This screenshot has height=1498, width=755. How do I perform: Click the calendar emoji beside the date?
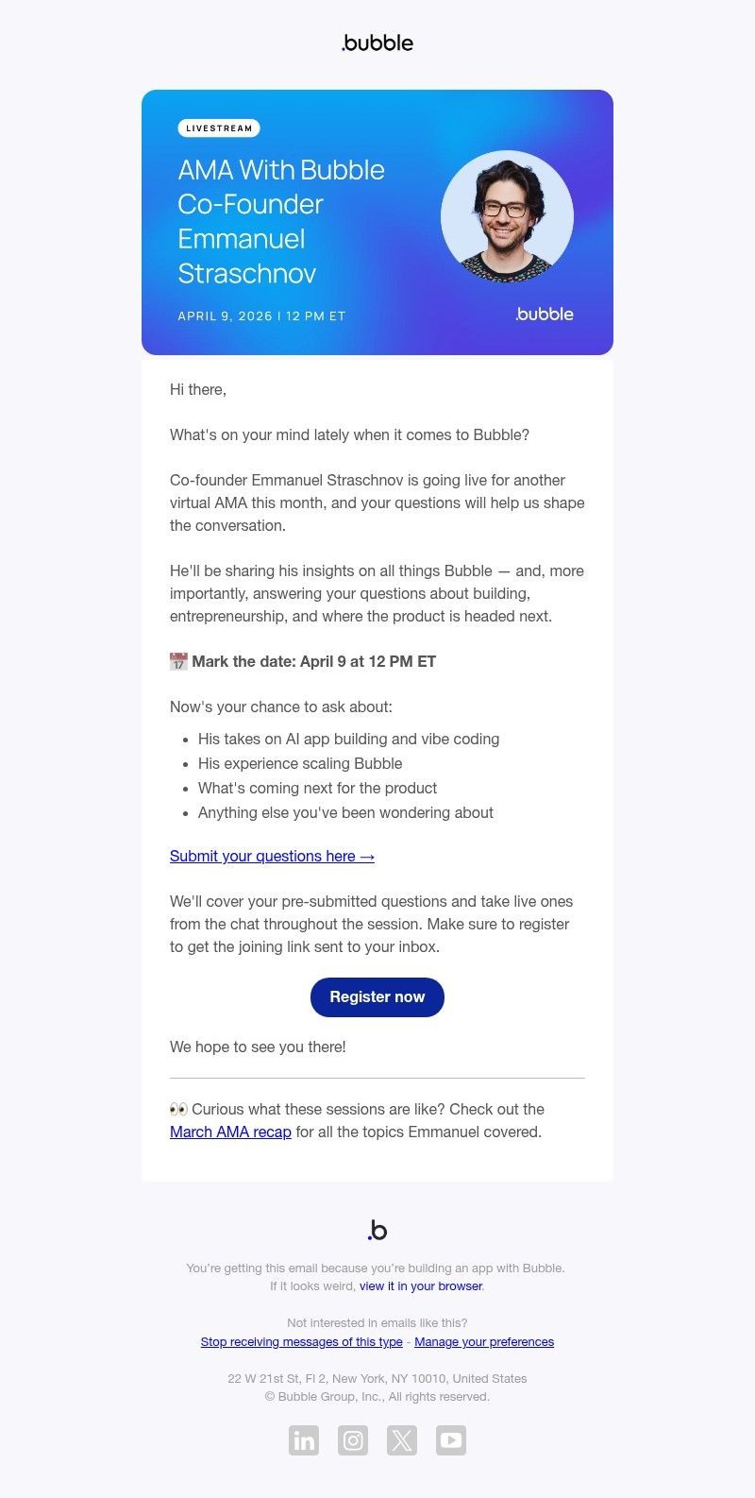177,661
